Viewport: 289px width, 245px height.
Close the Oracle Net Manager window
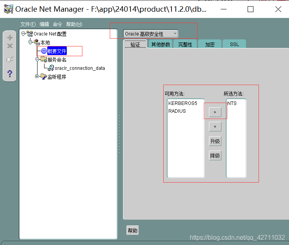[x=278, y=9]
